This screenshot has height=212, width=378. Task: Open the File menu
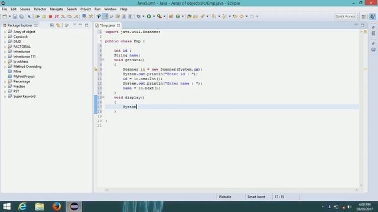(x=4, y=9)
